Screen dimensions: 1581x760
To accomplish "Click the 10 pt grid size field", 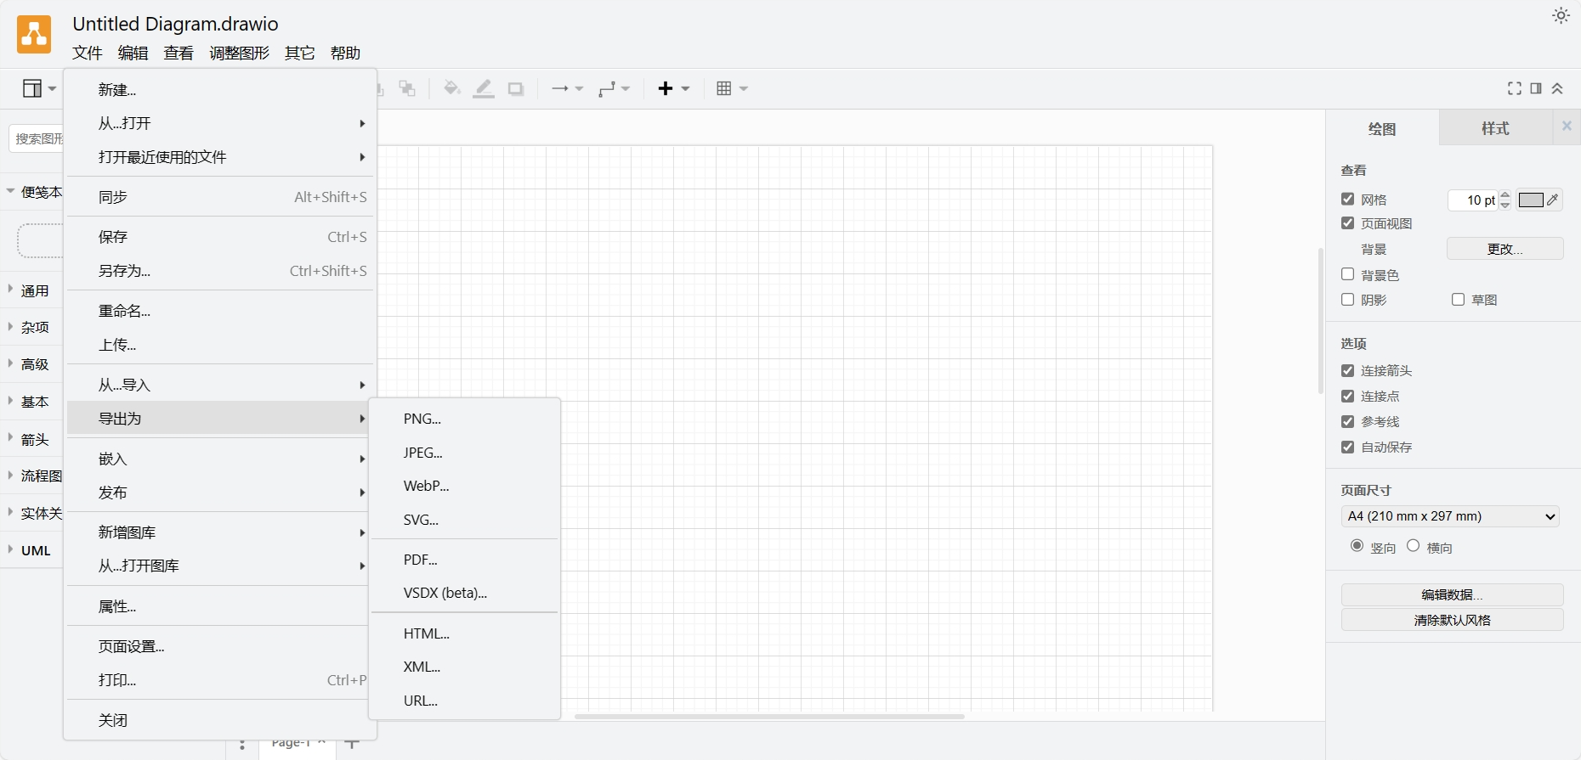I will tap(1474, 200).
